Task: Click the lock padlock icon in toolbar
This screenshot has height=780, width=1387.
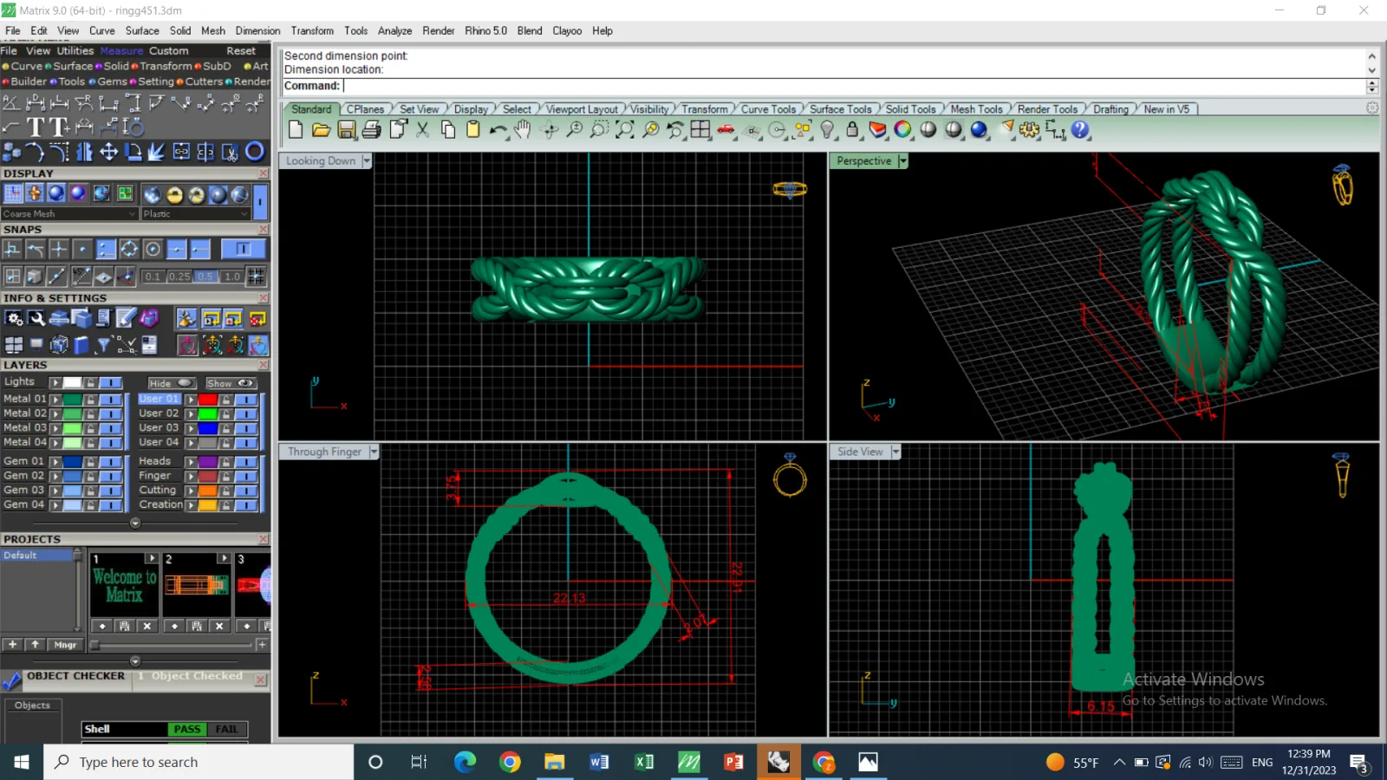Action: pyautogui.click(x=852, y=130)
